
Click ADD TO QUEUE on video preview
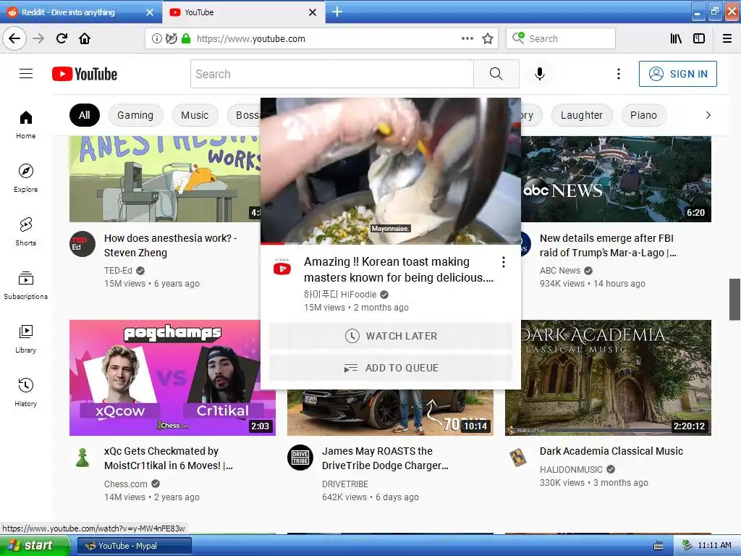[391, 368]
